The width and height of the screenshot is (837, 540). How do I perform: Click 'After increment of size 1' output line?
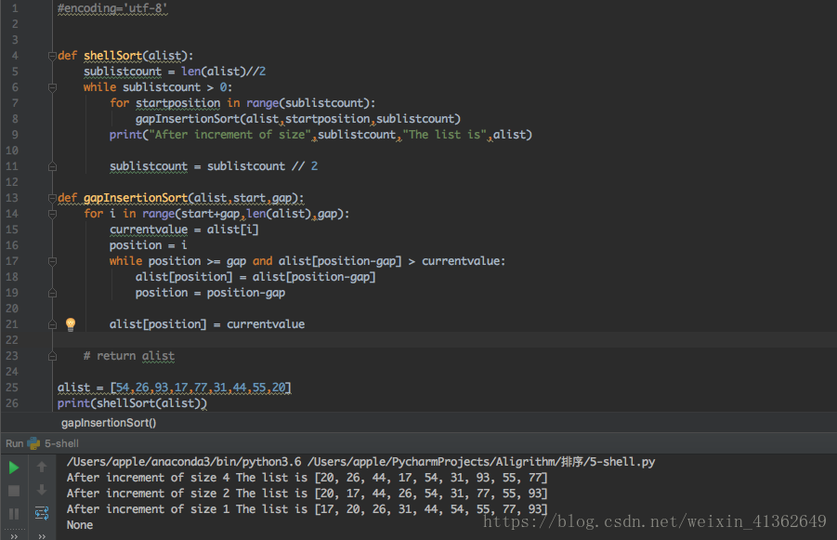point(307,509)
